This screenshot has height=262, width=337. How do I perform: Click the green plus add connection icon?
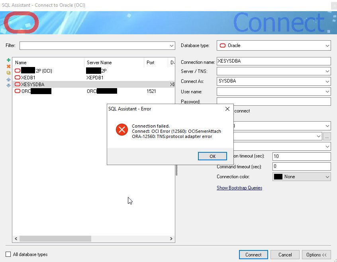[8, 60]
